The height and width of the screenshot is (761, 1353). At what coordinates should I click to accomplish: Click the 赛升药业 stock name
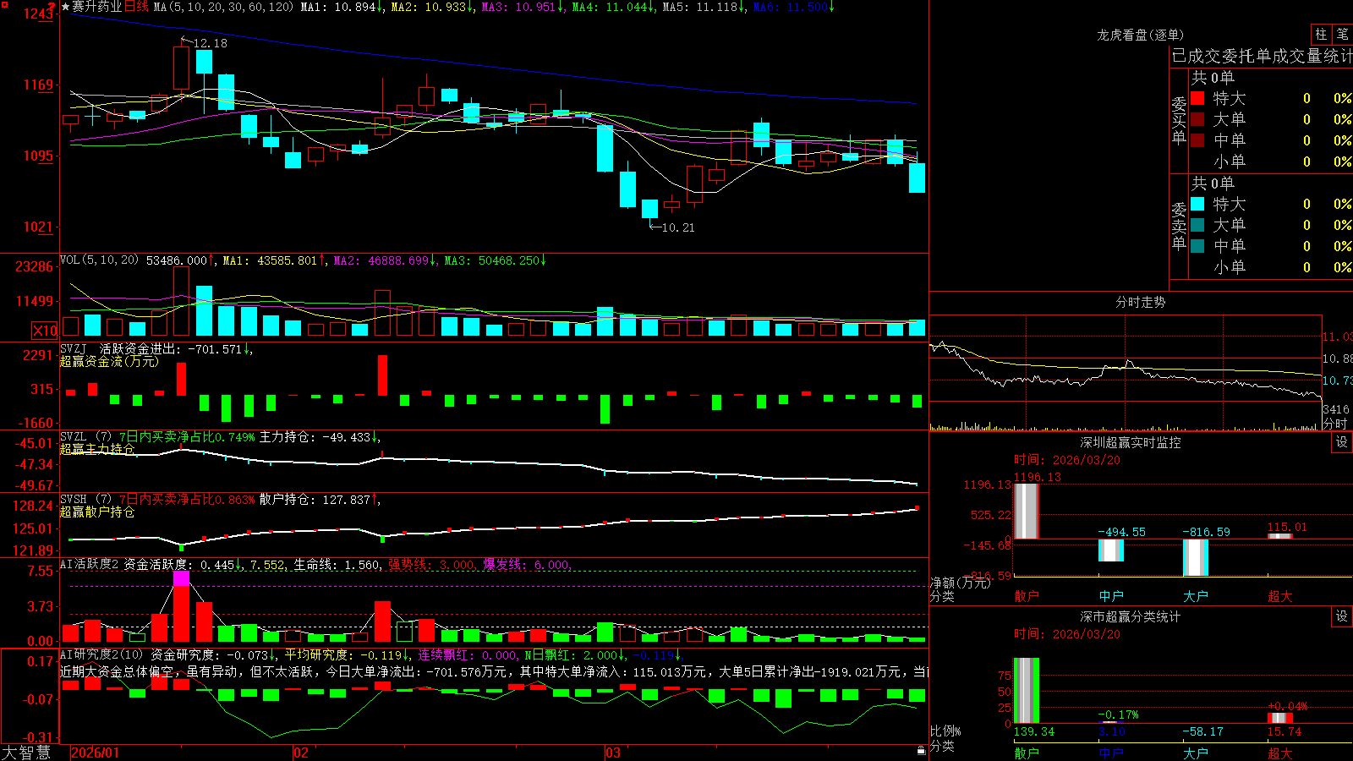[97, 7]
